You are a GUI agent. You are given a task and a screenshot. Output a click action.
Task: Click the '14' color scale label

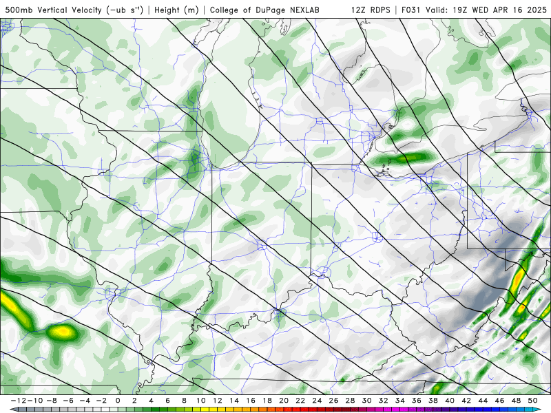coord(234,401)
